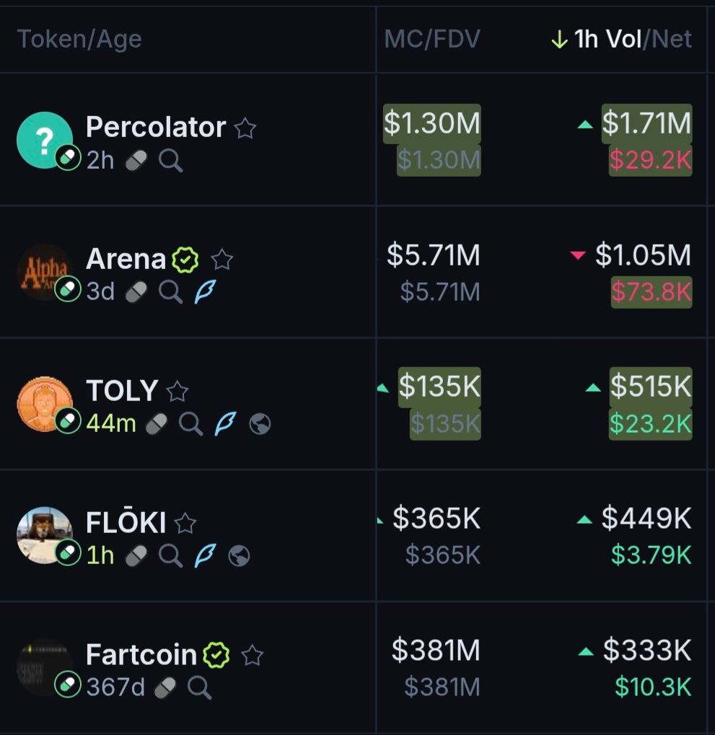715x735 pixels.
Task: Click Percolator's $1.71M volume value
Action: 646,124
